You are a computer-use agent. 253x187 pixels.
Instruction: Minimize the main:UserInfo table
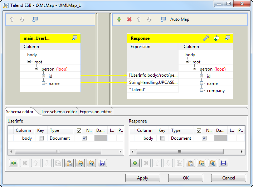tap(75, 38)
